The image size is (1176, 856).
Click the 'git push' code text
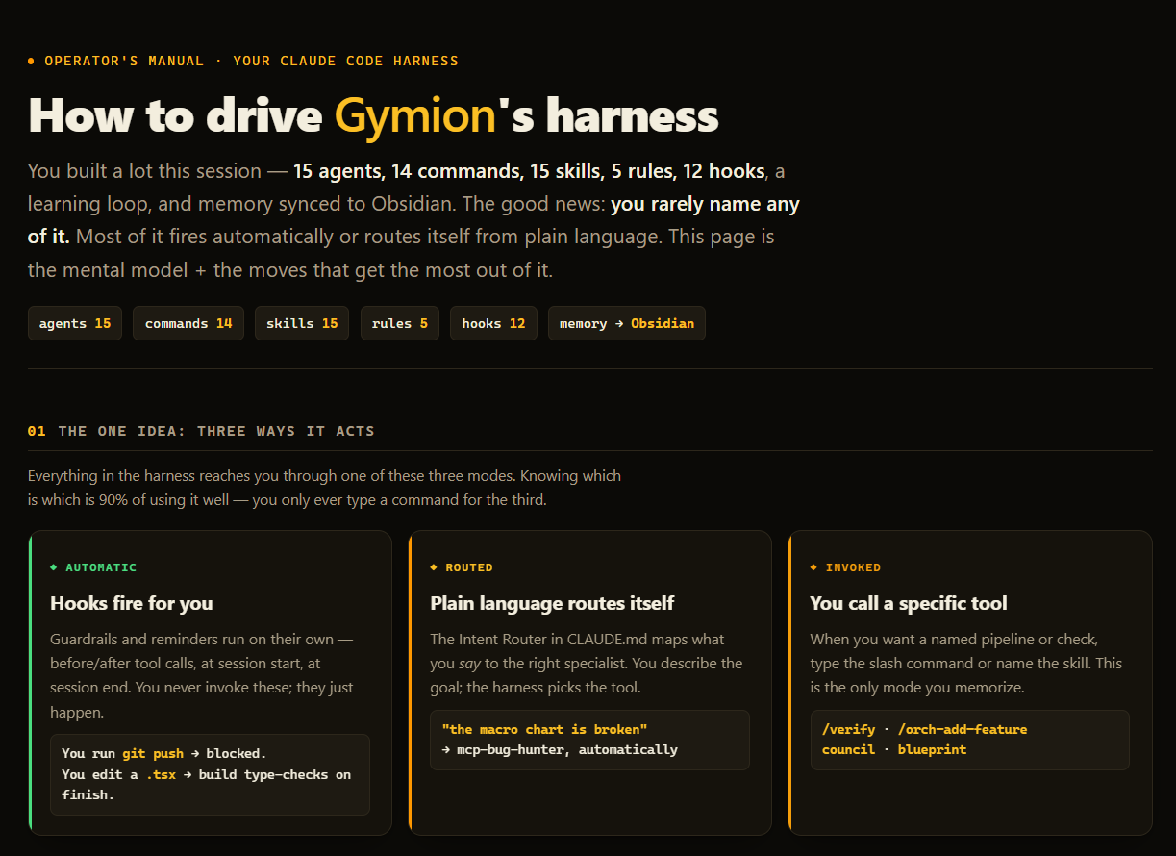(x=152, y=753)
